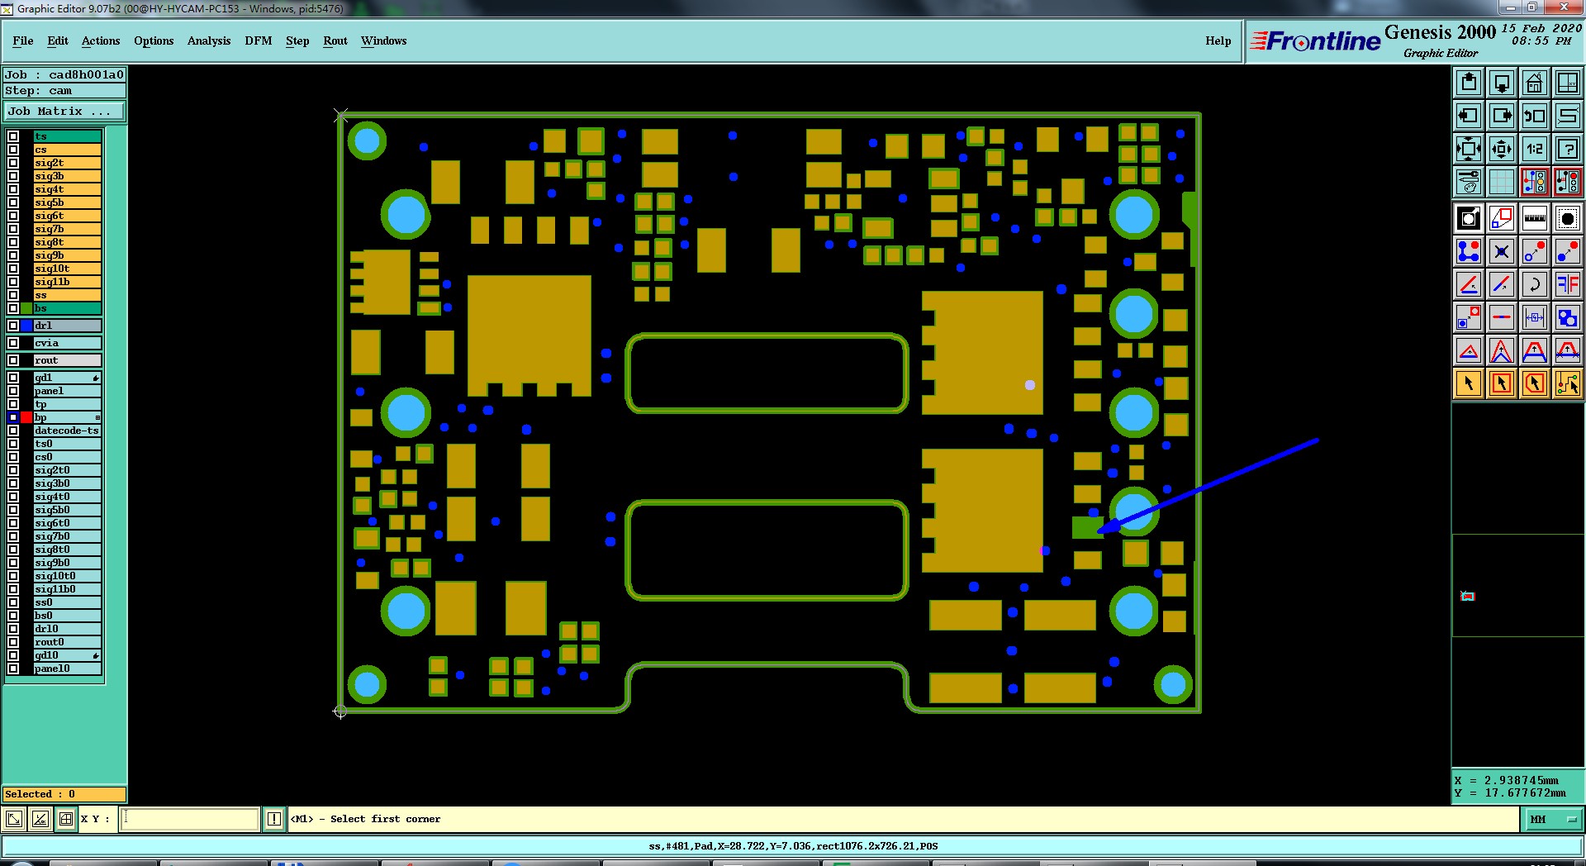Click the curved rotate arrow icon

[1535, 284]
